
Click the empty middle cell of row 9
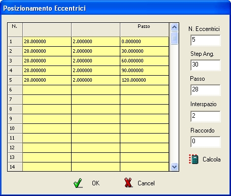tap(95, 119)
